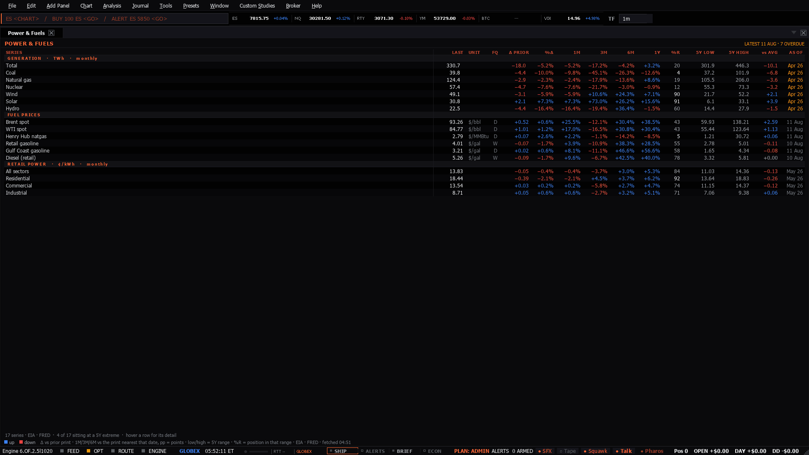Enable the Talk toggle in status bar
The width and height of the screenshot is (809, 455).
pos(624,451)
